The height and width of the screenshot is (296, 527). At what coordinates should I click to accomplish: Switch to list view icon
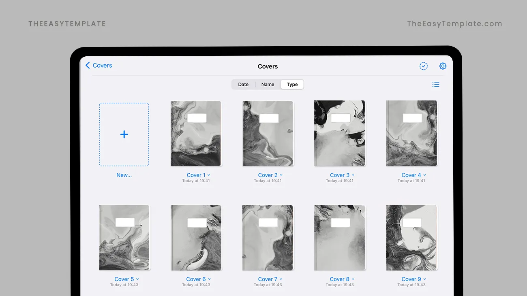(436, 84)
